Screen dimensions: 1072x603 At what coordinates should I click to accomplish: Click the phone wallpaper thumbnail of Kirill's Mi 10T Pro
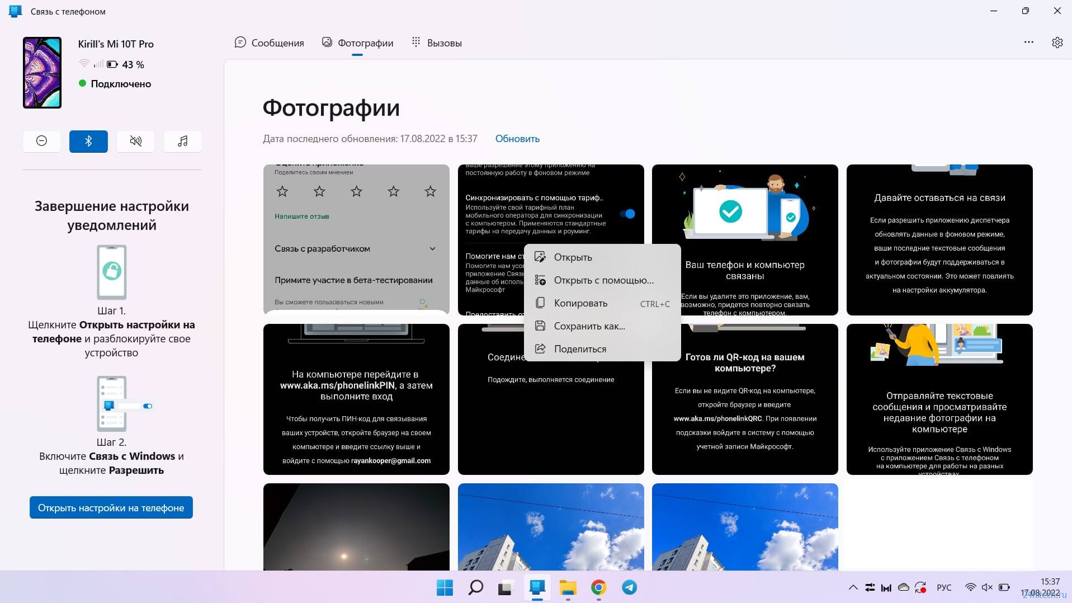click(42, 73)
